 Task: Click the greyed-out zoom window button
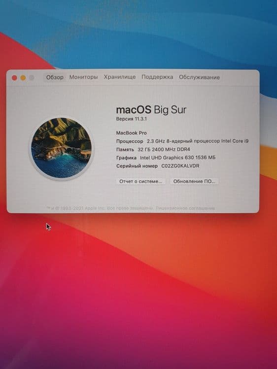32,78
